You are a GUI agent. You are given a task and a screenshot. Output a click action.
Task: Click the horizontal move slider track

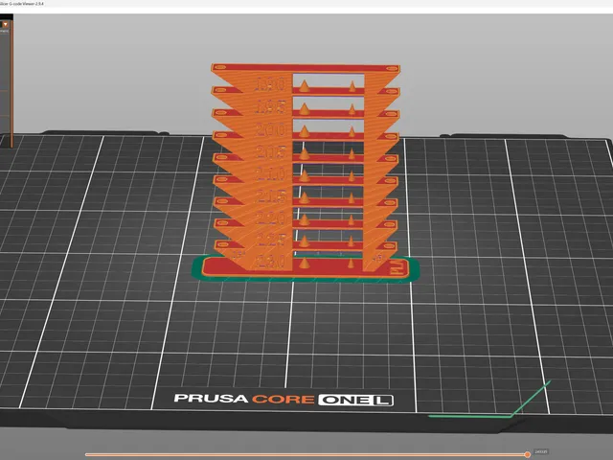tap(306, 454)
